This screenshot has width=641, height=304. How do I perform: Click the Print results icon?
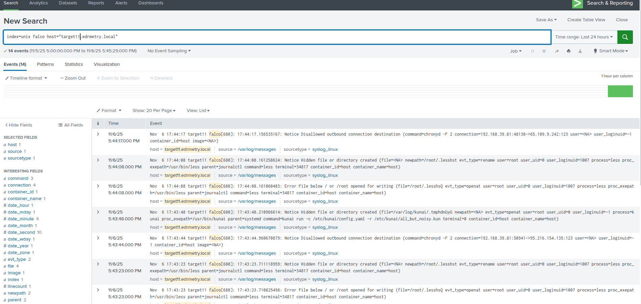(568, 51)
